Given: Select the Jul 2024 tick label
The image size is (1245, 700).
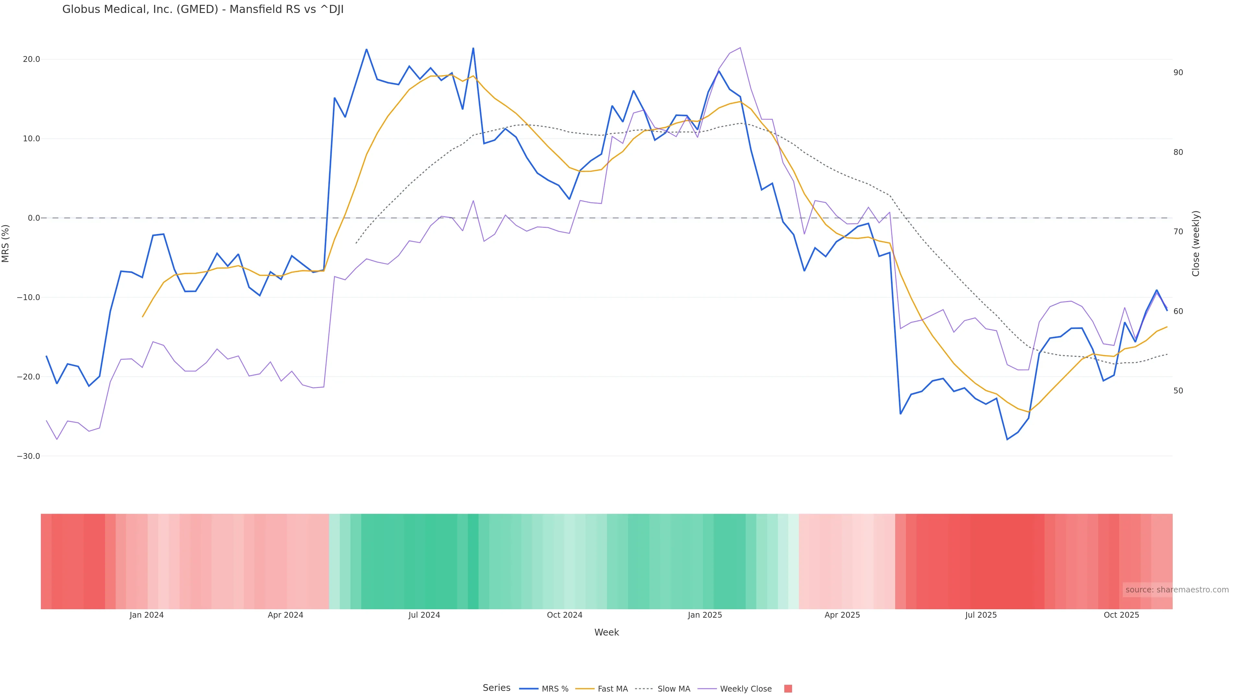Looking at the screenshot, I should click(424, 615).
